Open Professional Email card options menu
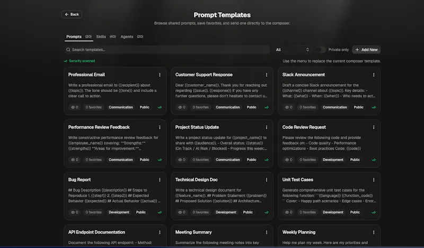 pos(160,75)
